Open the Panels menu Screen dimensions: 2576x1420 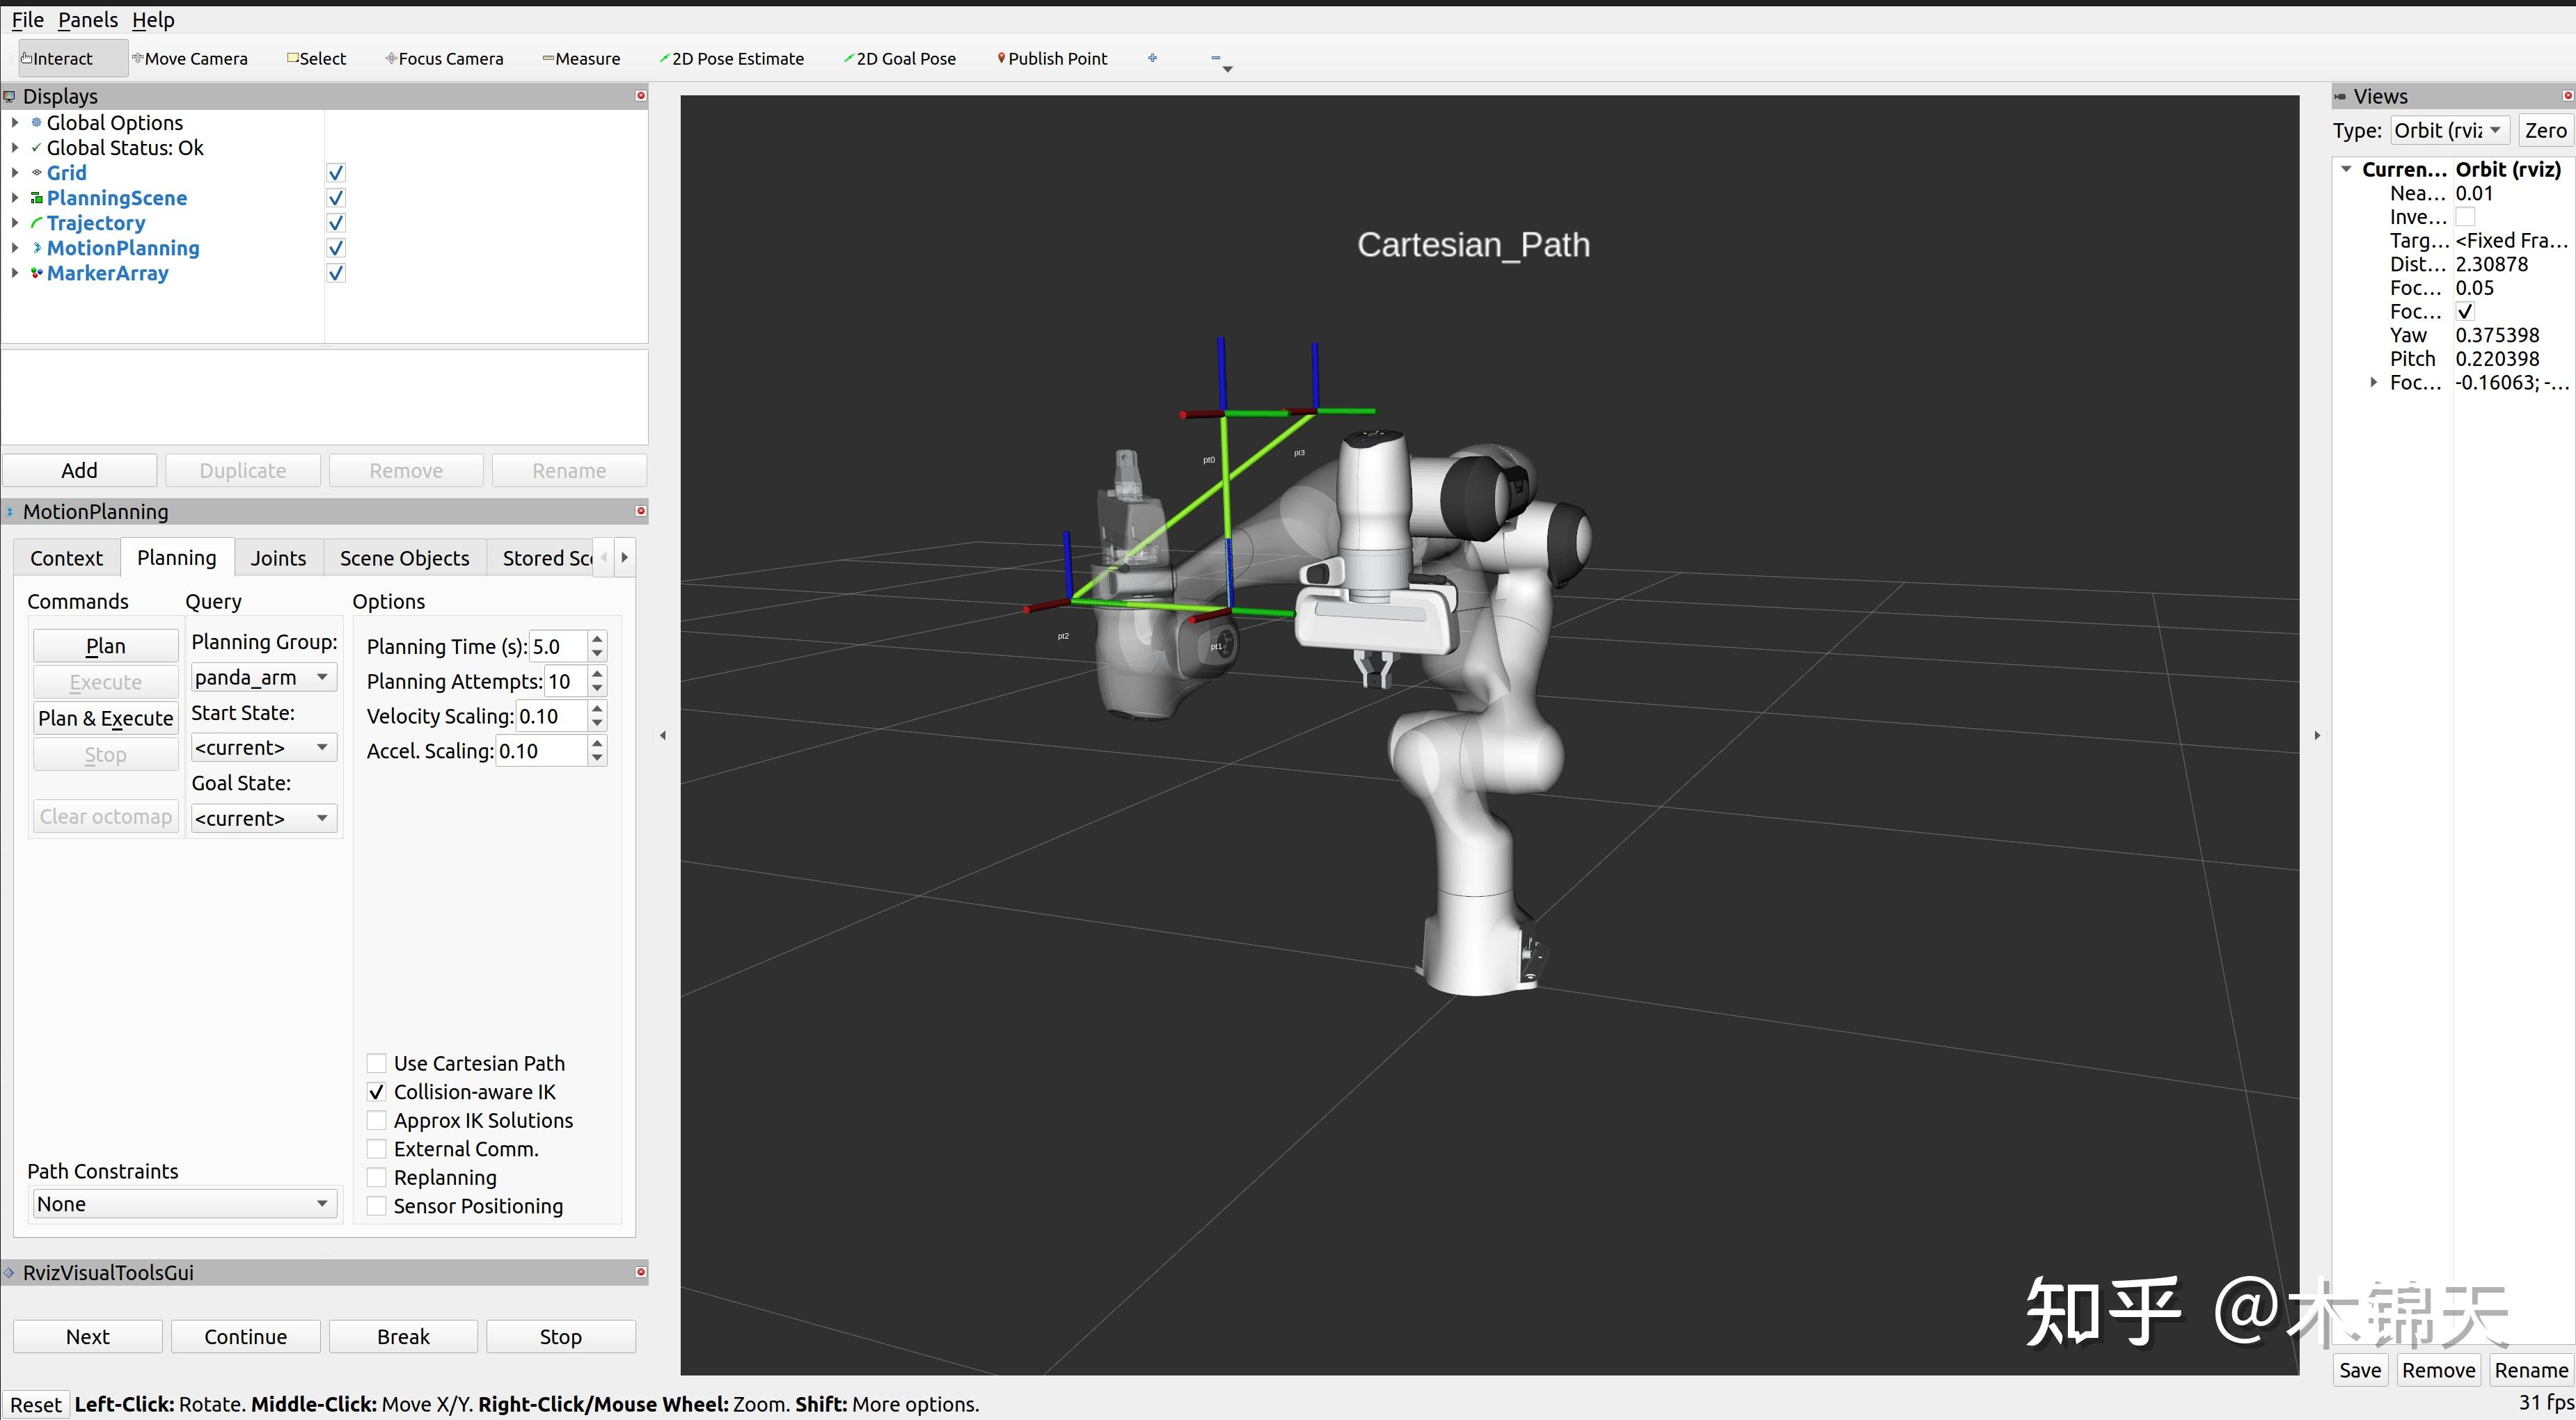point(88,20)
